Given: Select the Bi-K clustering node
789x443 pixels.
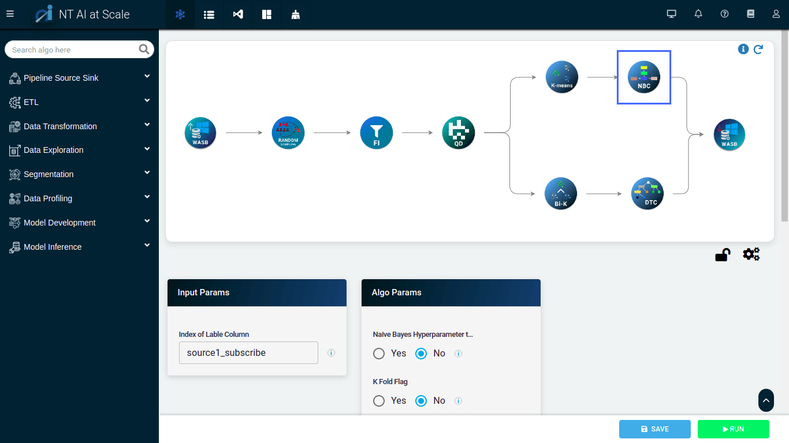Looking at the screenshot, I should click(560, 193).
